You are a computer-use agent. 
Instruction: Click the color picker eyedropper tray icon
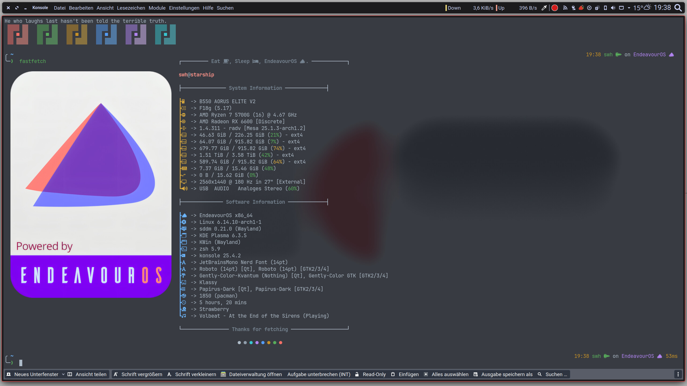pyautogui.click(x=544, y=8)
